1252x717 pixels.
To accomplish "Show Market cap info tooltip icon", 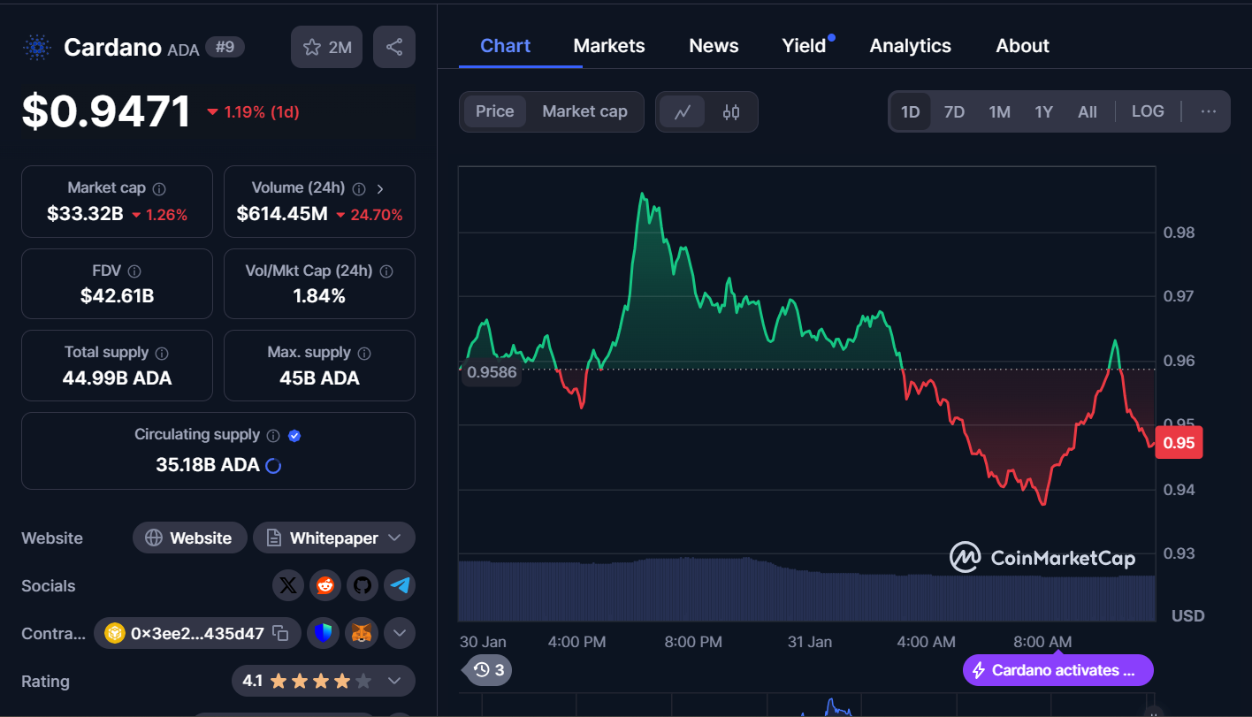I will (159, 188).
